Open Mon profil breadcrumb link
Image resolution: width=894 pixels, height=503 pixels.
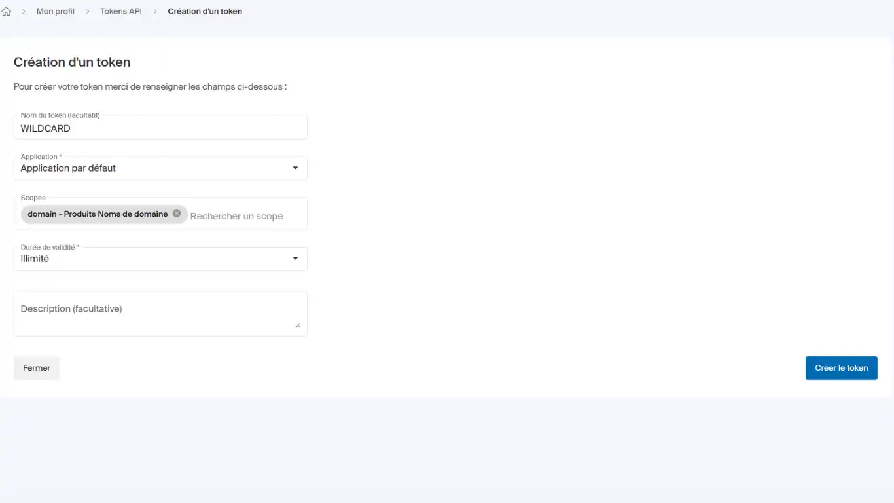pos(56,11)
